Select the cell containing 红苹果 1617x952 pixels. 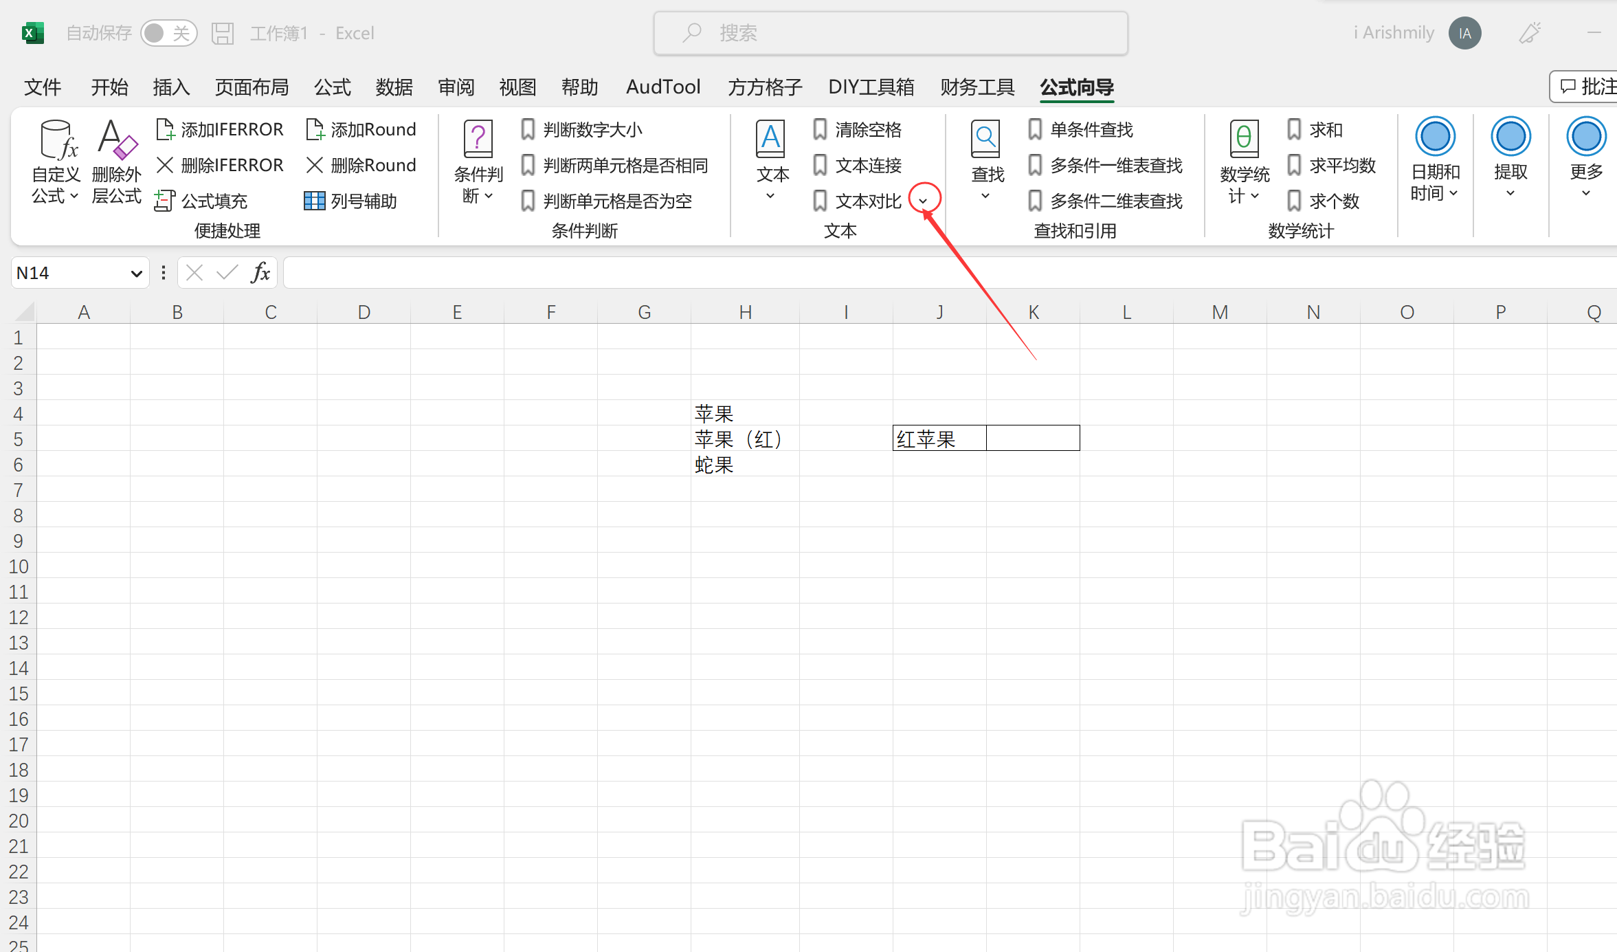click(x=939, y=439)
